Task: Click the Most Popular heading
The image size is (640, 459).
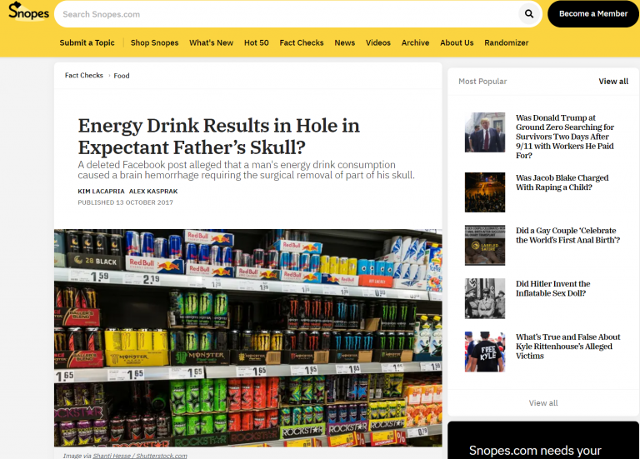Action: pyautogui.click(x=482, y=82)
